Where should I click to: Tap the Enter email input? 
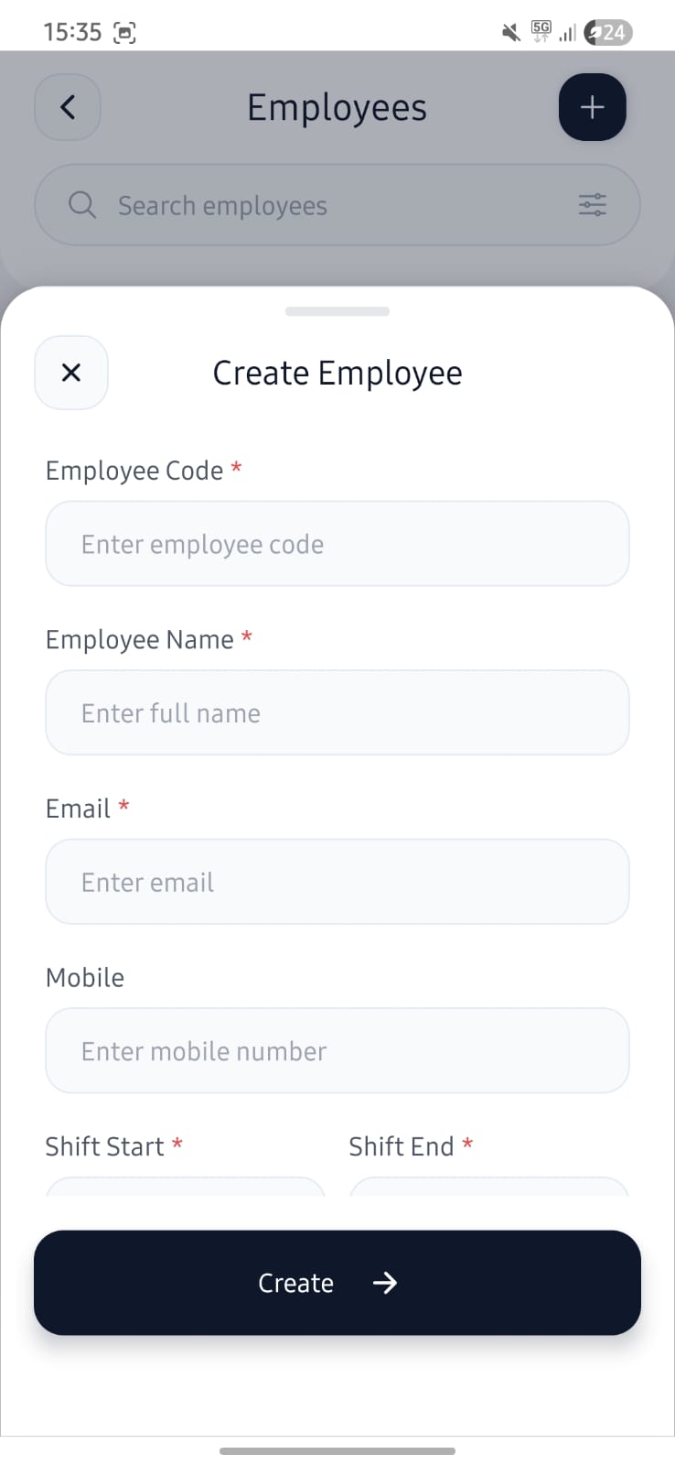tap(337, 882)
